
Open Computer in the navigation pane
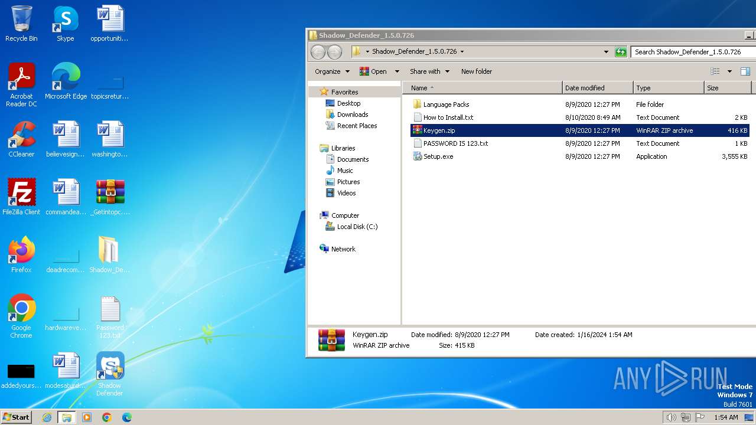345,215
